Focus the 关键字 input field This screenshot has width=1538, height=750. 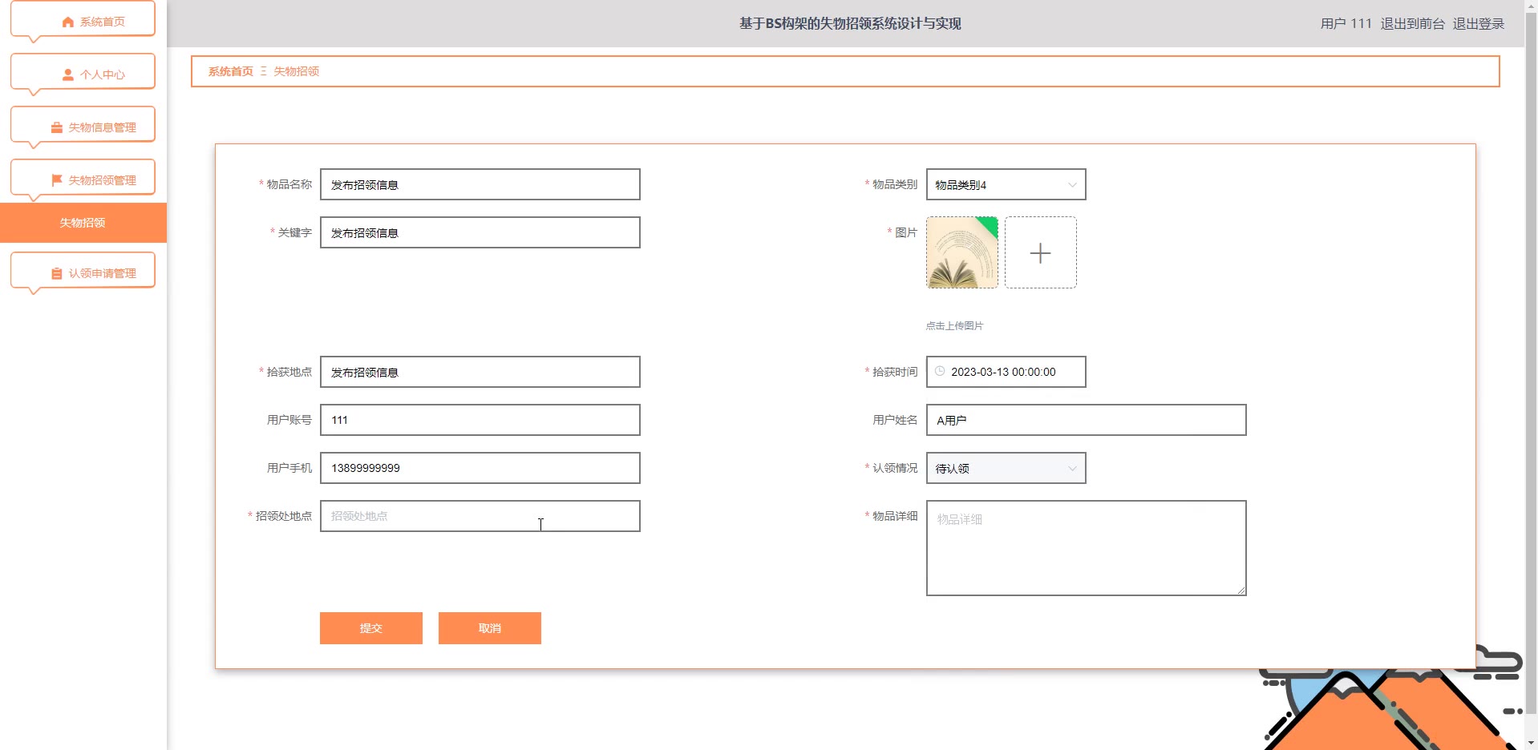click(480, 232)
